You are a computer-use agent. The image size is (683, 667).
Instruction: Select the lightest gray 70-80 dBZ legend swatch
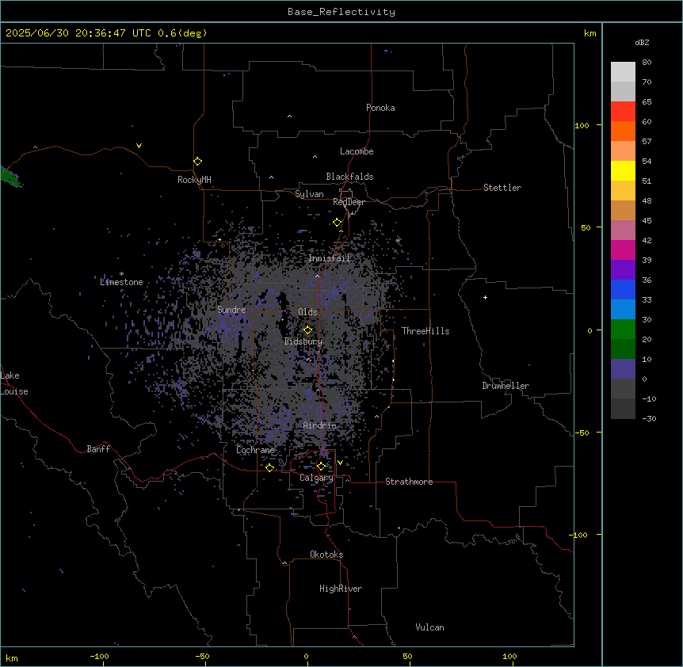click(x=623, y=71)
